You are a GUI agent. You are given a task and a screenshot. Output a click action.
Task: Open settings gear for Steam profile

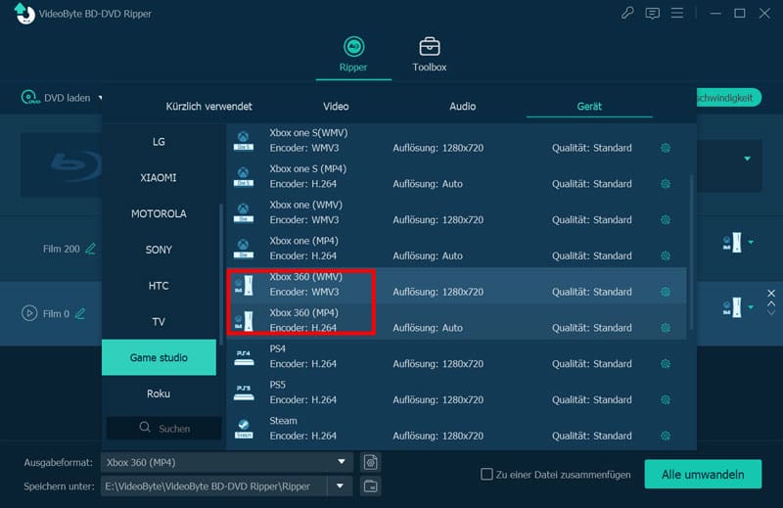point(666,436)
